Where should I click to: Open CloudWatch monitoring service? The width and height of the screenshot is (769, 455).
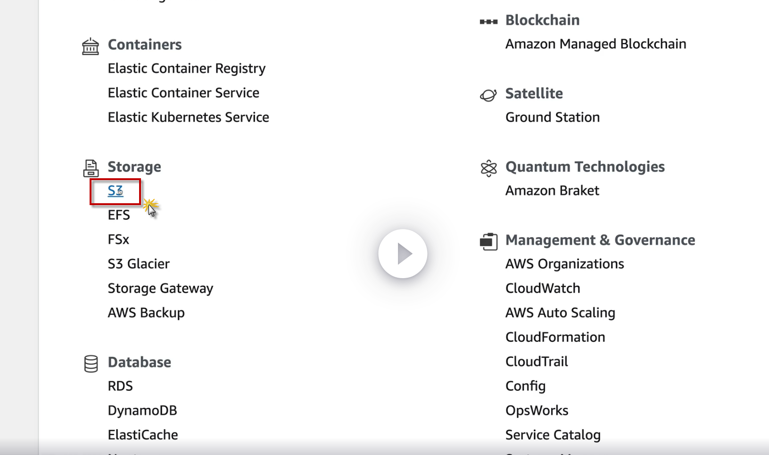(543, 289)
